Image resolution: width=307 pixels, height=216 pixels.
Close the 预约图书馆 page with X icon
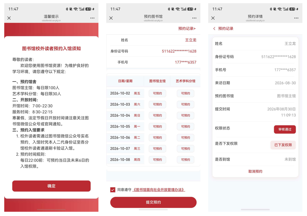coord(111,18)
